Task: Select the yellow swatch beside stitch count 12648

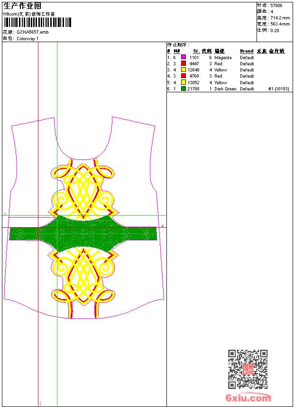Action: [x=184, y=70]
